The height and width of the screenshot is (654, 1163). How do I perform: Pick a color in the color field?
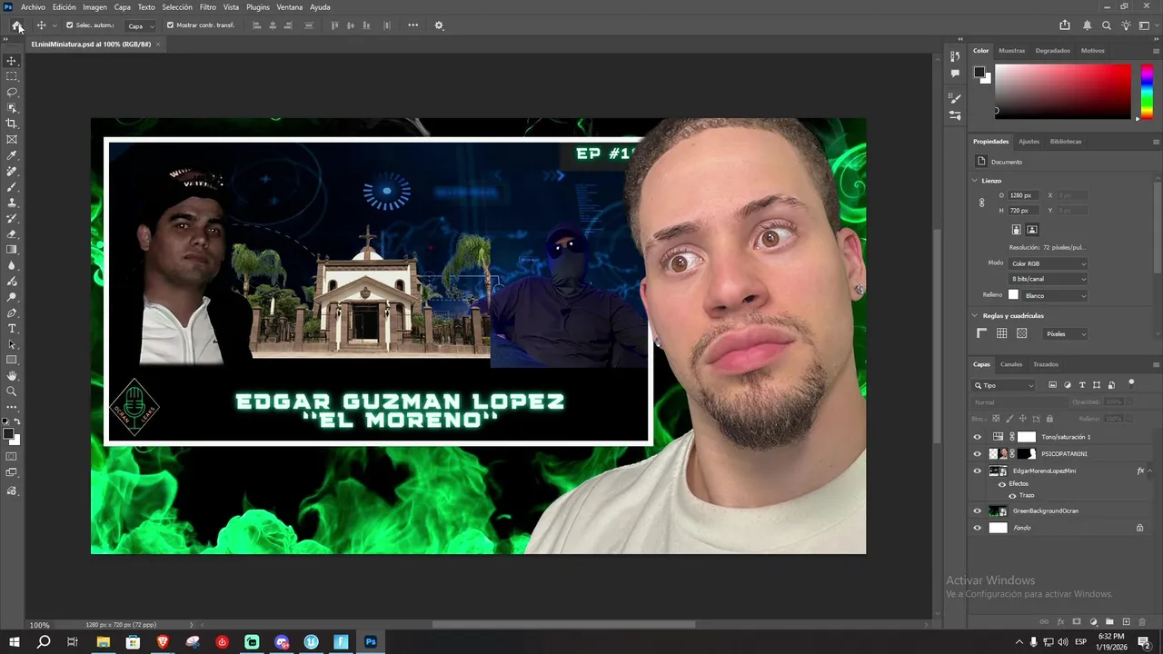click(x=1063, y=91)
